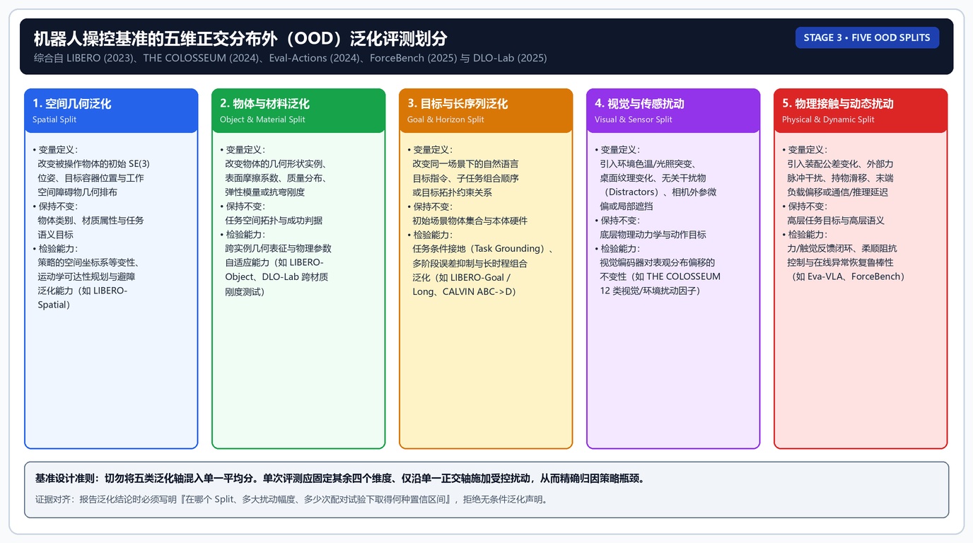Viewport: 973px width, 543px height.
Task: Click the Goal & Horizon Split subtitle
Action: (445, 119)
